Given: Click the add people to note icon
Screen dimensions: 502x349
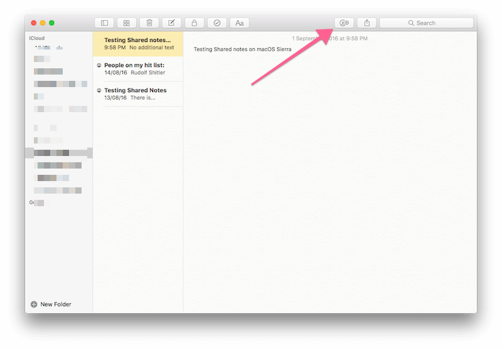Looking at the screenshot, I should click(x=344, y=23).
